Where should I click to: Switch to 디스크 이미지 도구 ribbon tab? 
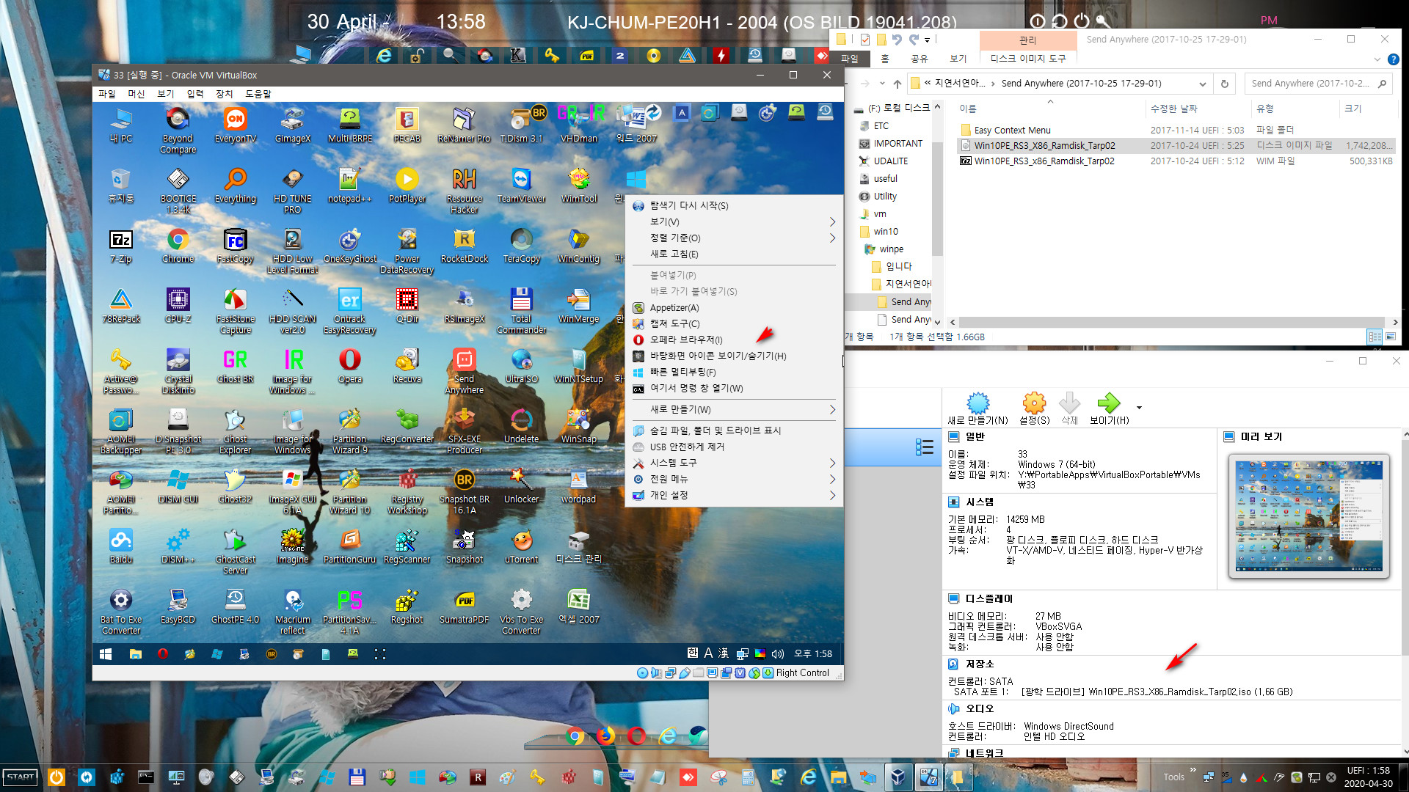pos(1027,59)
